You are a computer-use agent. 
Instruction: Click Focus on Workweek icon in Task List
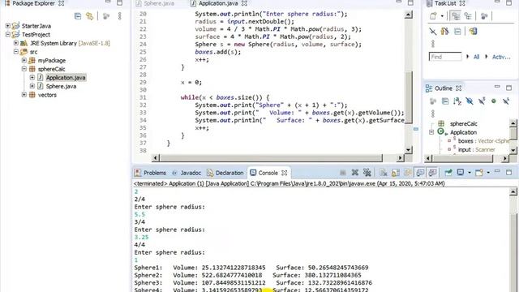point(484,16)
